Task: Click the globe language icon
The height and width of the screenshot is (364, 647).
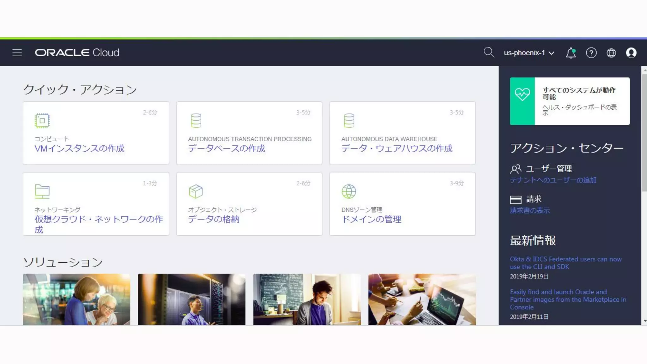Action: tap(611, 53)
